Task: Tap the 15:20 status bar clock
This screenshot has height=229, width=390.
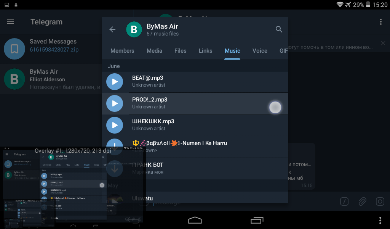Action: (380, 5)
